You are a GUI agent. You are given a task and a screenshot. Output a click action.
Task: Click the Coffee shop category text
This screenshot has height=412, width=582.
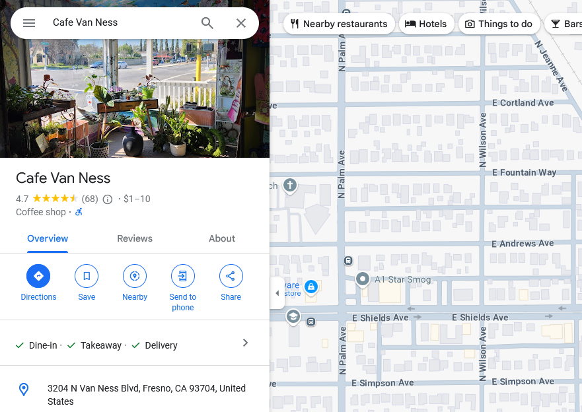click(x=41, y=212)
